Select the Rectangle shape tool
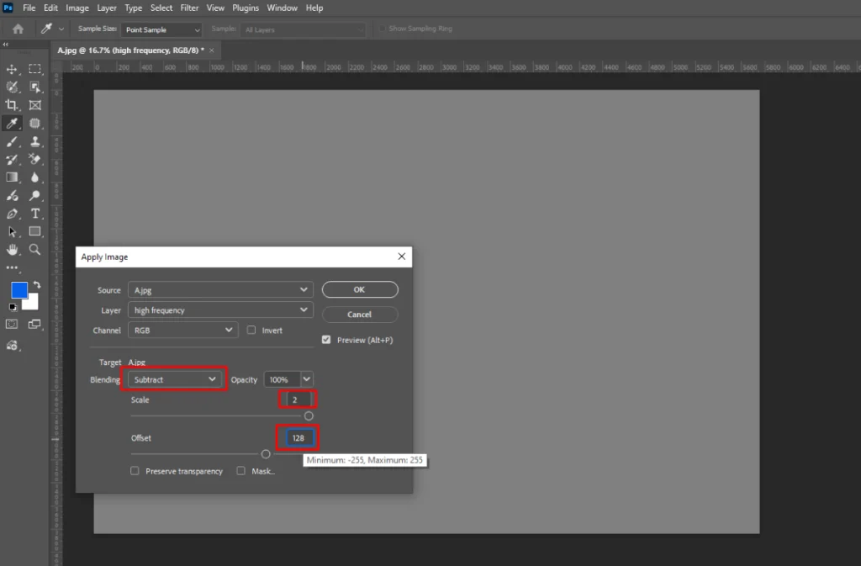This screenshot has height=566, width=861. click(35, 231)
